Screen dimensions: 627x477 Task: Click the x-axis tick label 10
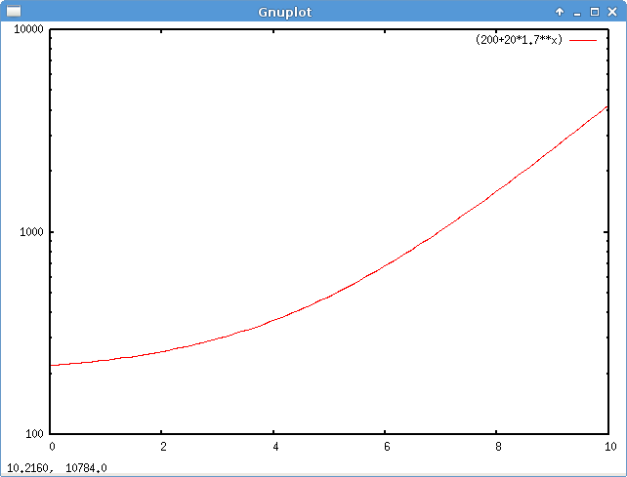tap(608, 448)
